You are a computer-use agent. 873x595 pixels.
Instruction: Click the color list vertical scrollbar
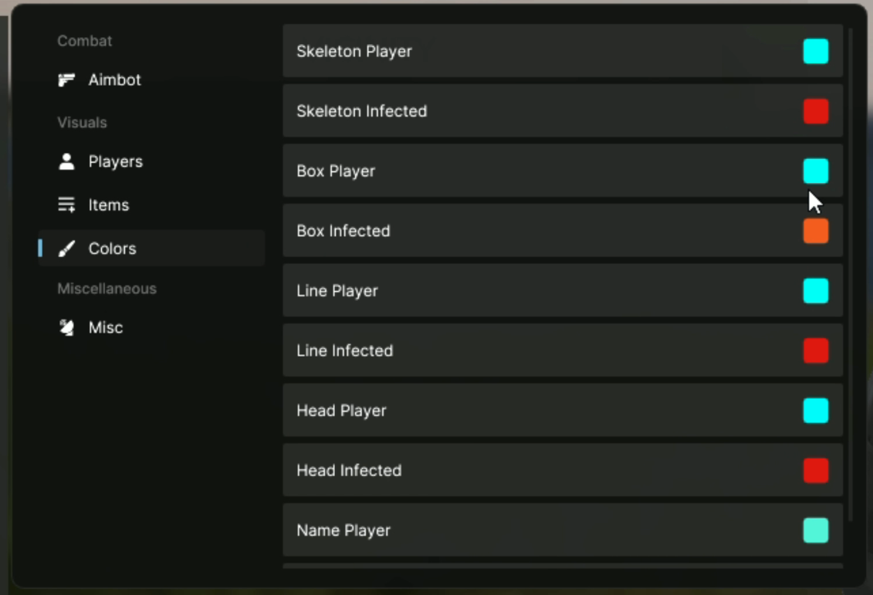click(x=850, y=270)
